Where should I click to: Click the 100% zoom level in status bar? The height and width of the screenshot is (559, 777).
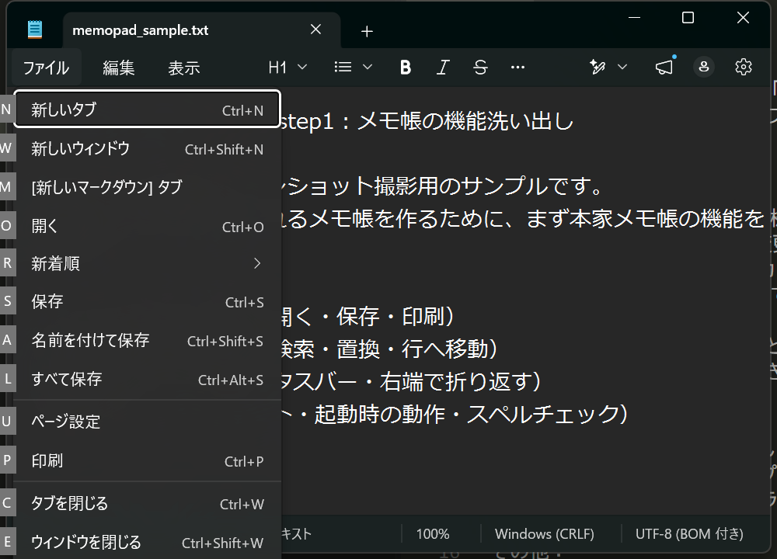(433, 533)
